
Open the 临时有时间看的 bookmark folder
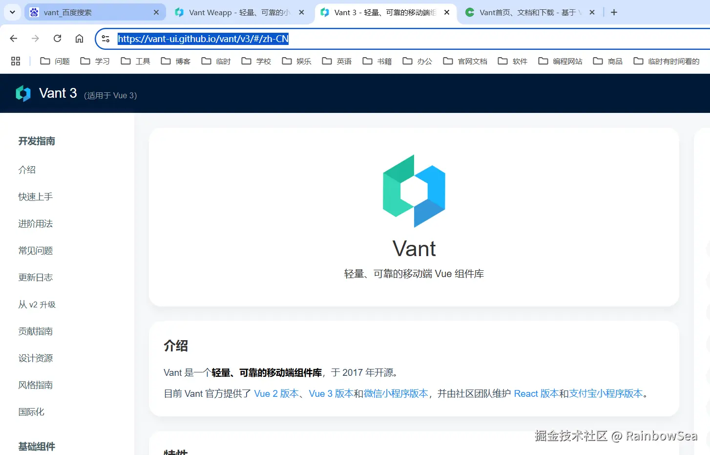point(667,61)
